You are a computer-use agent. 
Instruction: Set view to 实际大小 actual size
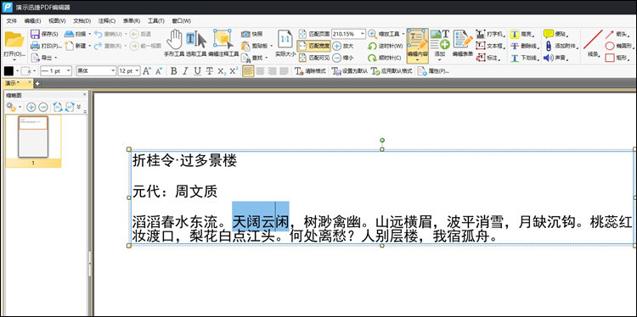click(285, 42)
